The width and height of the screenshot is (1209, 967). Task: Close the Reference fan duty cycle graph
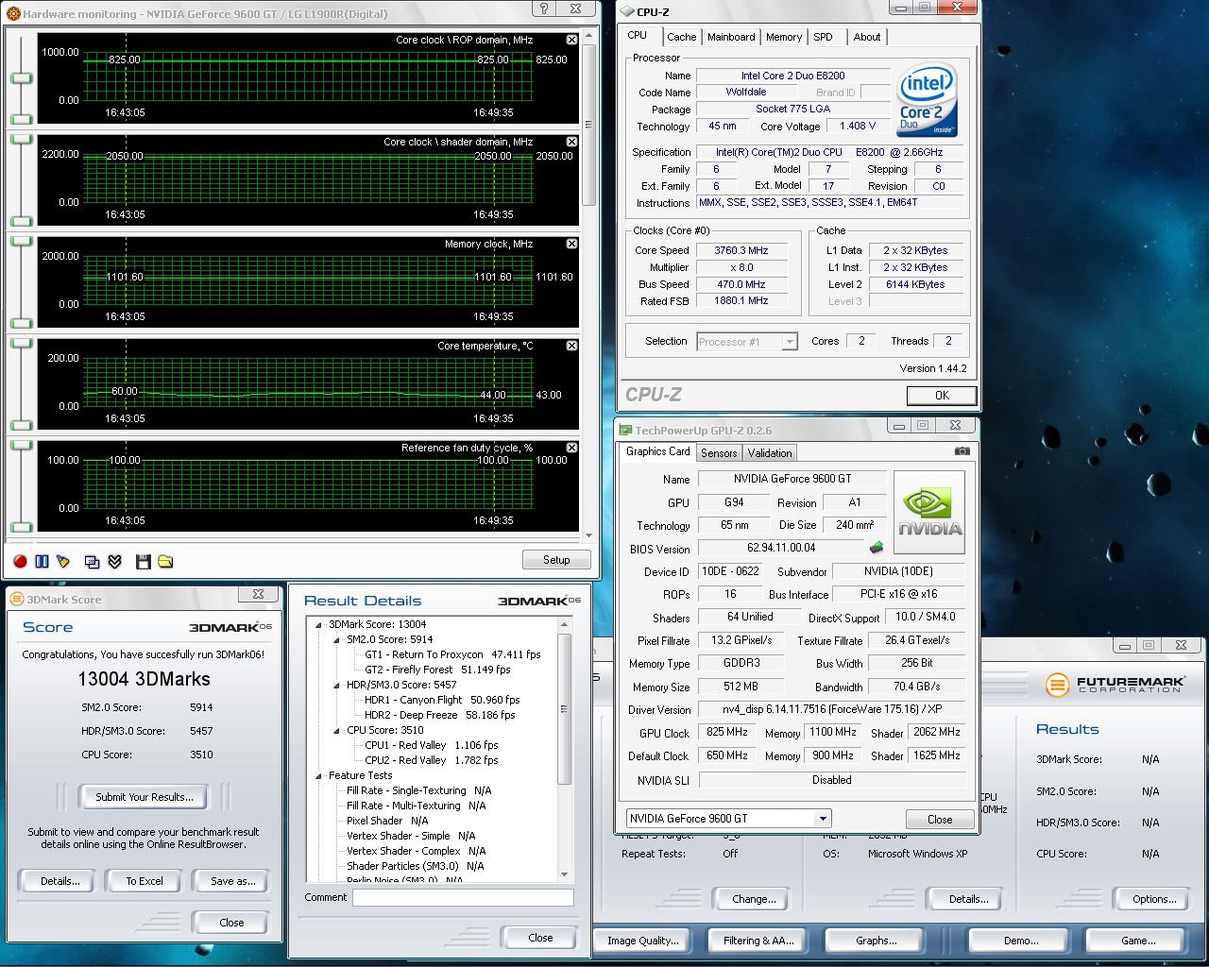[571, 448]
